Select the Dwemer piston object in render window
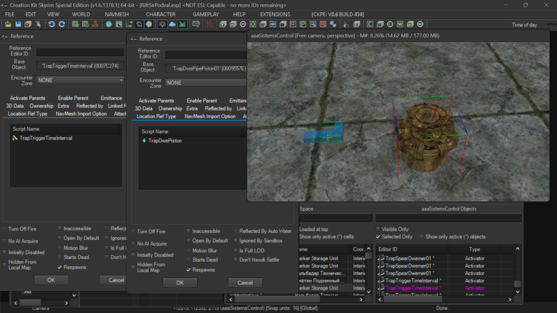This screenshot has width=557, height=313. (x=427, y=137)
